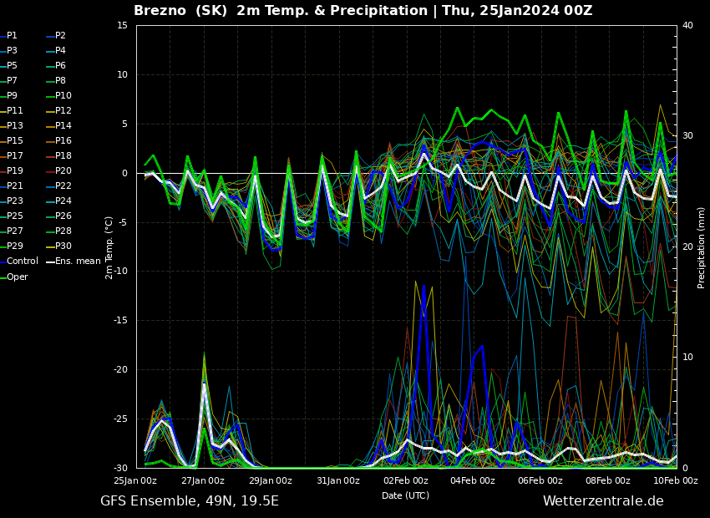This screenshot has width=710, height=518.
Task: Click the Control legend entry
Action: tap(23, 262)
